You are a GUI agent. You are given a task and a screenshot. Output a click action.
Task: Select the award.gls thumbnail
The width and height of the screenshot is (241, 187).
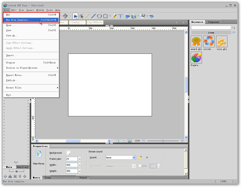[196, 42]
